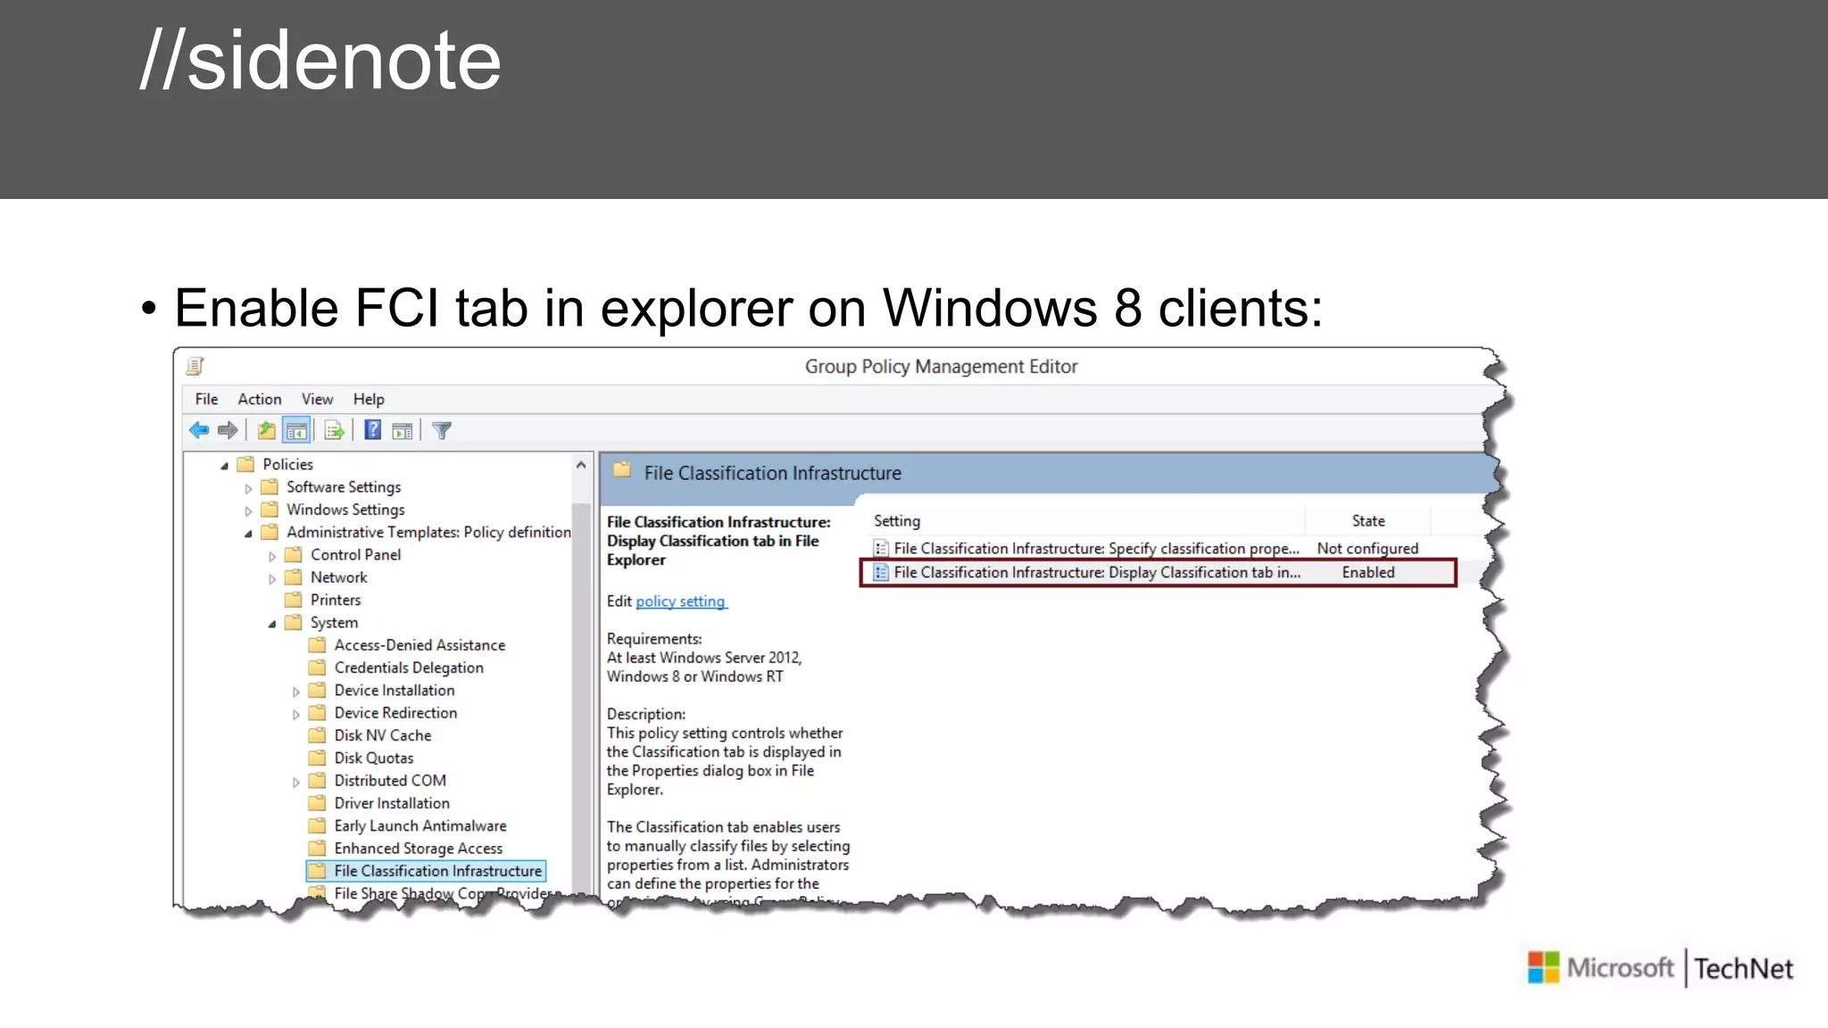The image size is (1828, 1028).
Task: Collapse the System node arrow
Action: [x=272, y=625]
